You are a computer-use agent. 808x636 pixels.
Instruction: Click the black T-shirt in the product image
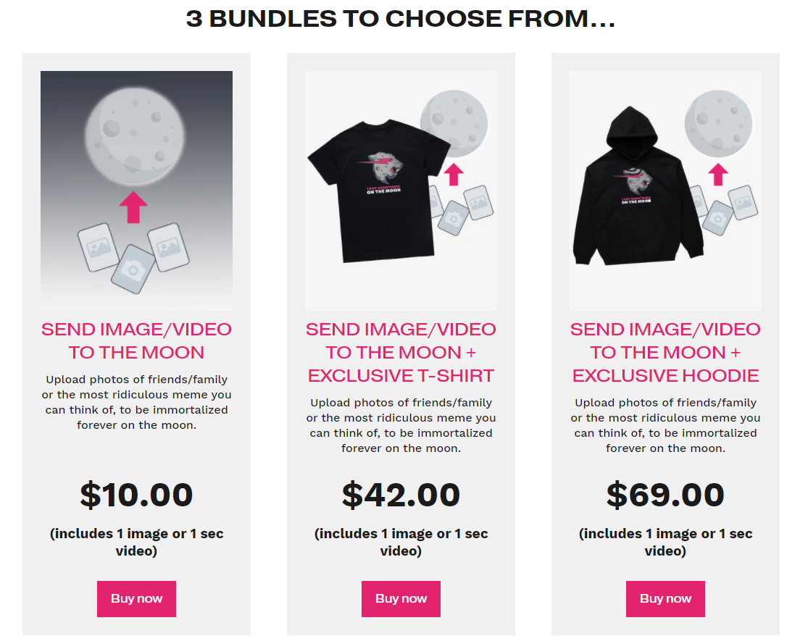pos(379,191)
